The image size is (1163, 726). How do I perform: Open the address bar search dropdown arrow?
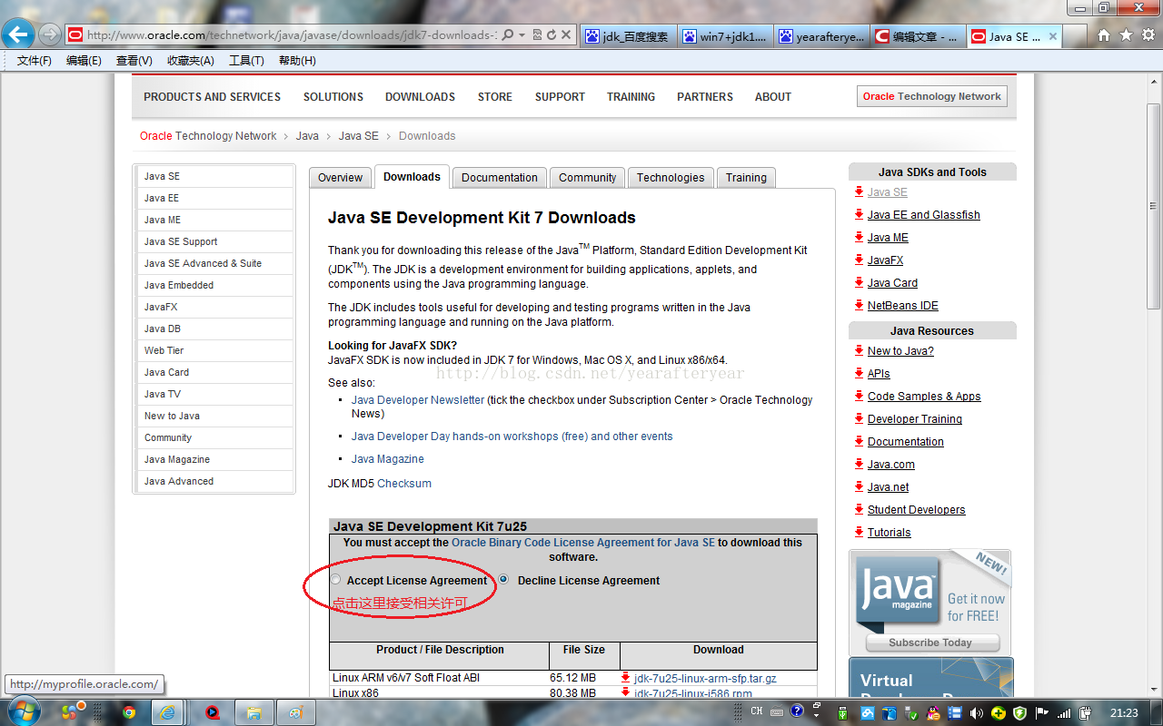(522, 35)
